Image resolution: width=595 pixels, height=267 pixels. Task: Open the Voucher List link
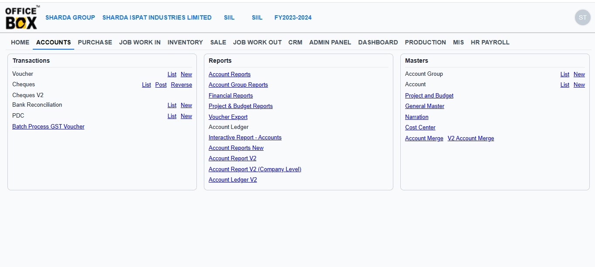(x=172, y=74)
